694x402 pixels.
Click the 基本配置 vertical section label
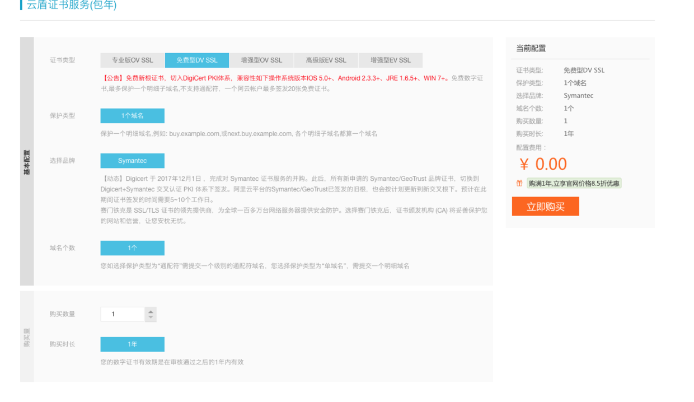coord(27,161)
